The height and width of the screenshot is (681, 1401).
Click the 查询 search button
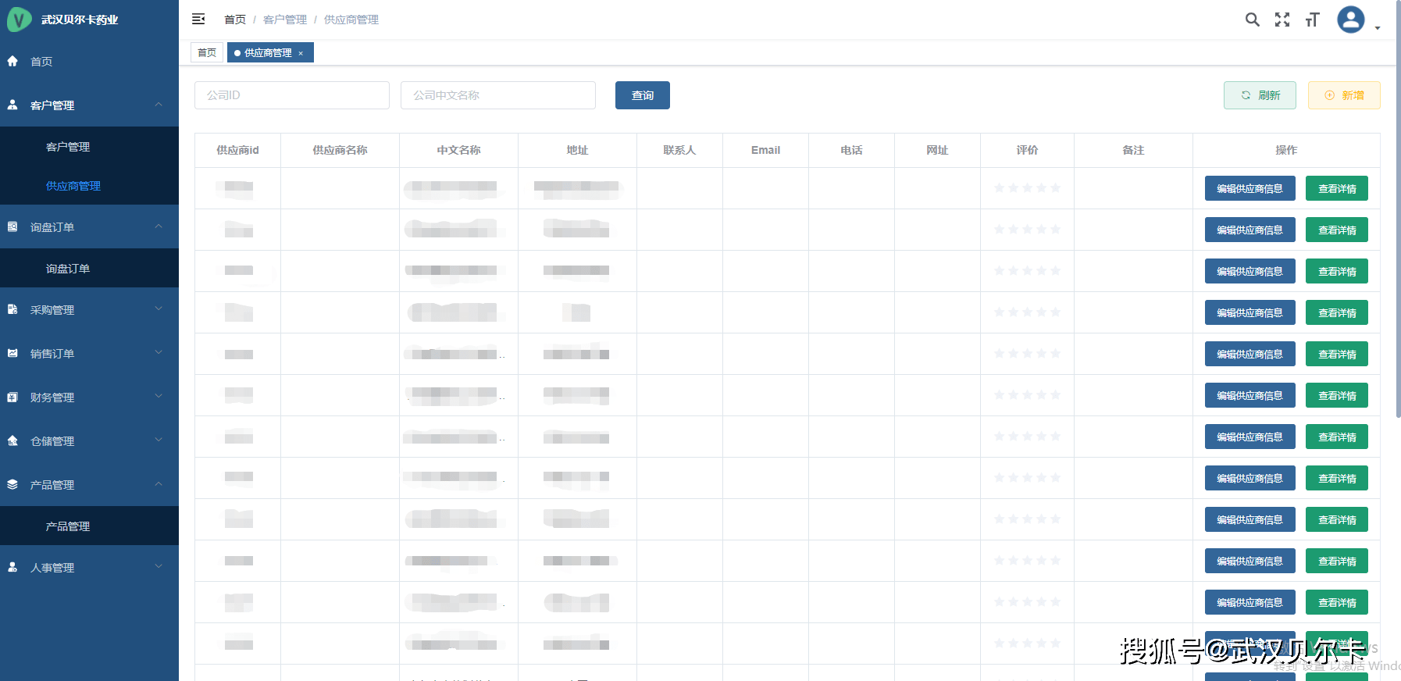(x=642, y=95)
